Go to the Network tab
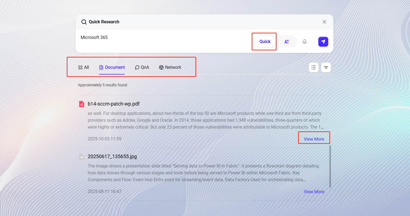Viewport: 410px width, 216px height. pos(170,67)
